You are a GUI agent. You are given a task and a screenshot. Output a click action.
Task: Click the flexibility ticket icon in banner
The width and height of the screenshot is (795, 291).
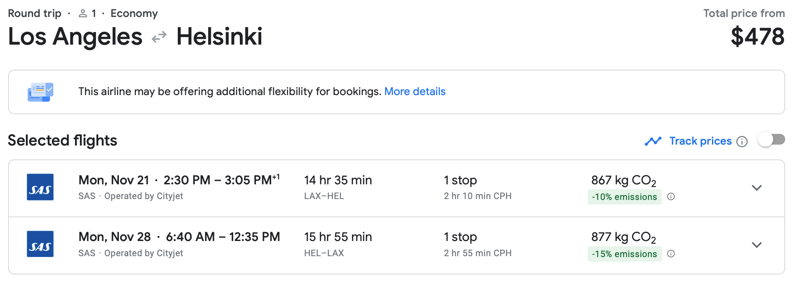click(x=40, y=92)
